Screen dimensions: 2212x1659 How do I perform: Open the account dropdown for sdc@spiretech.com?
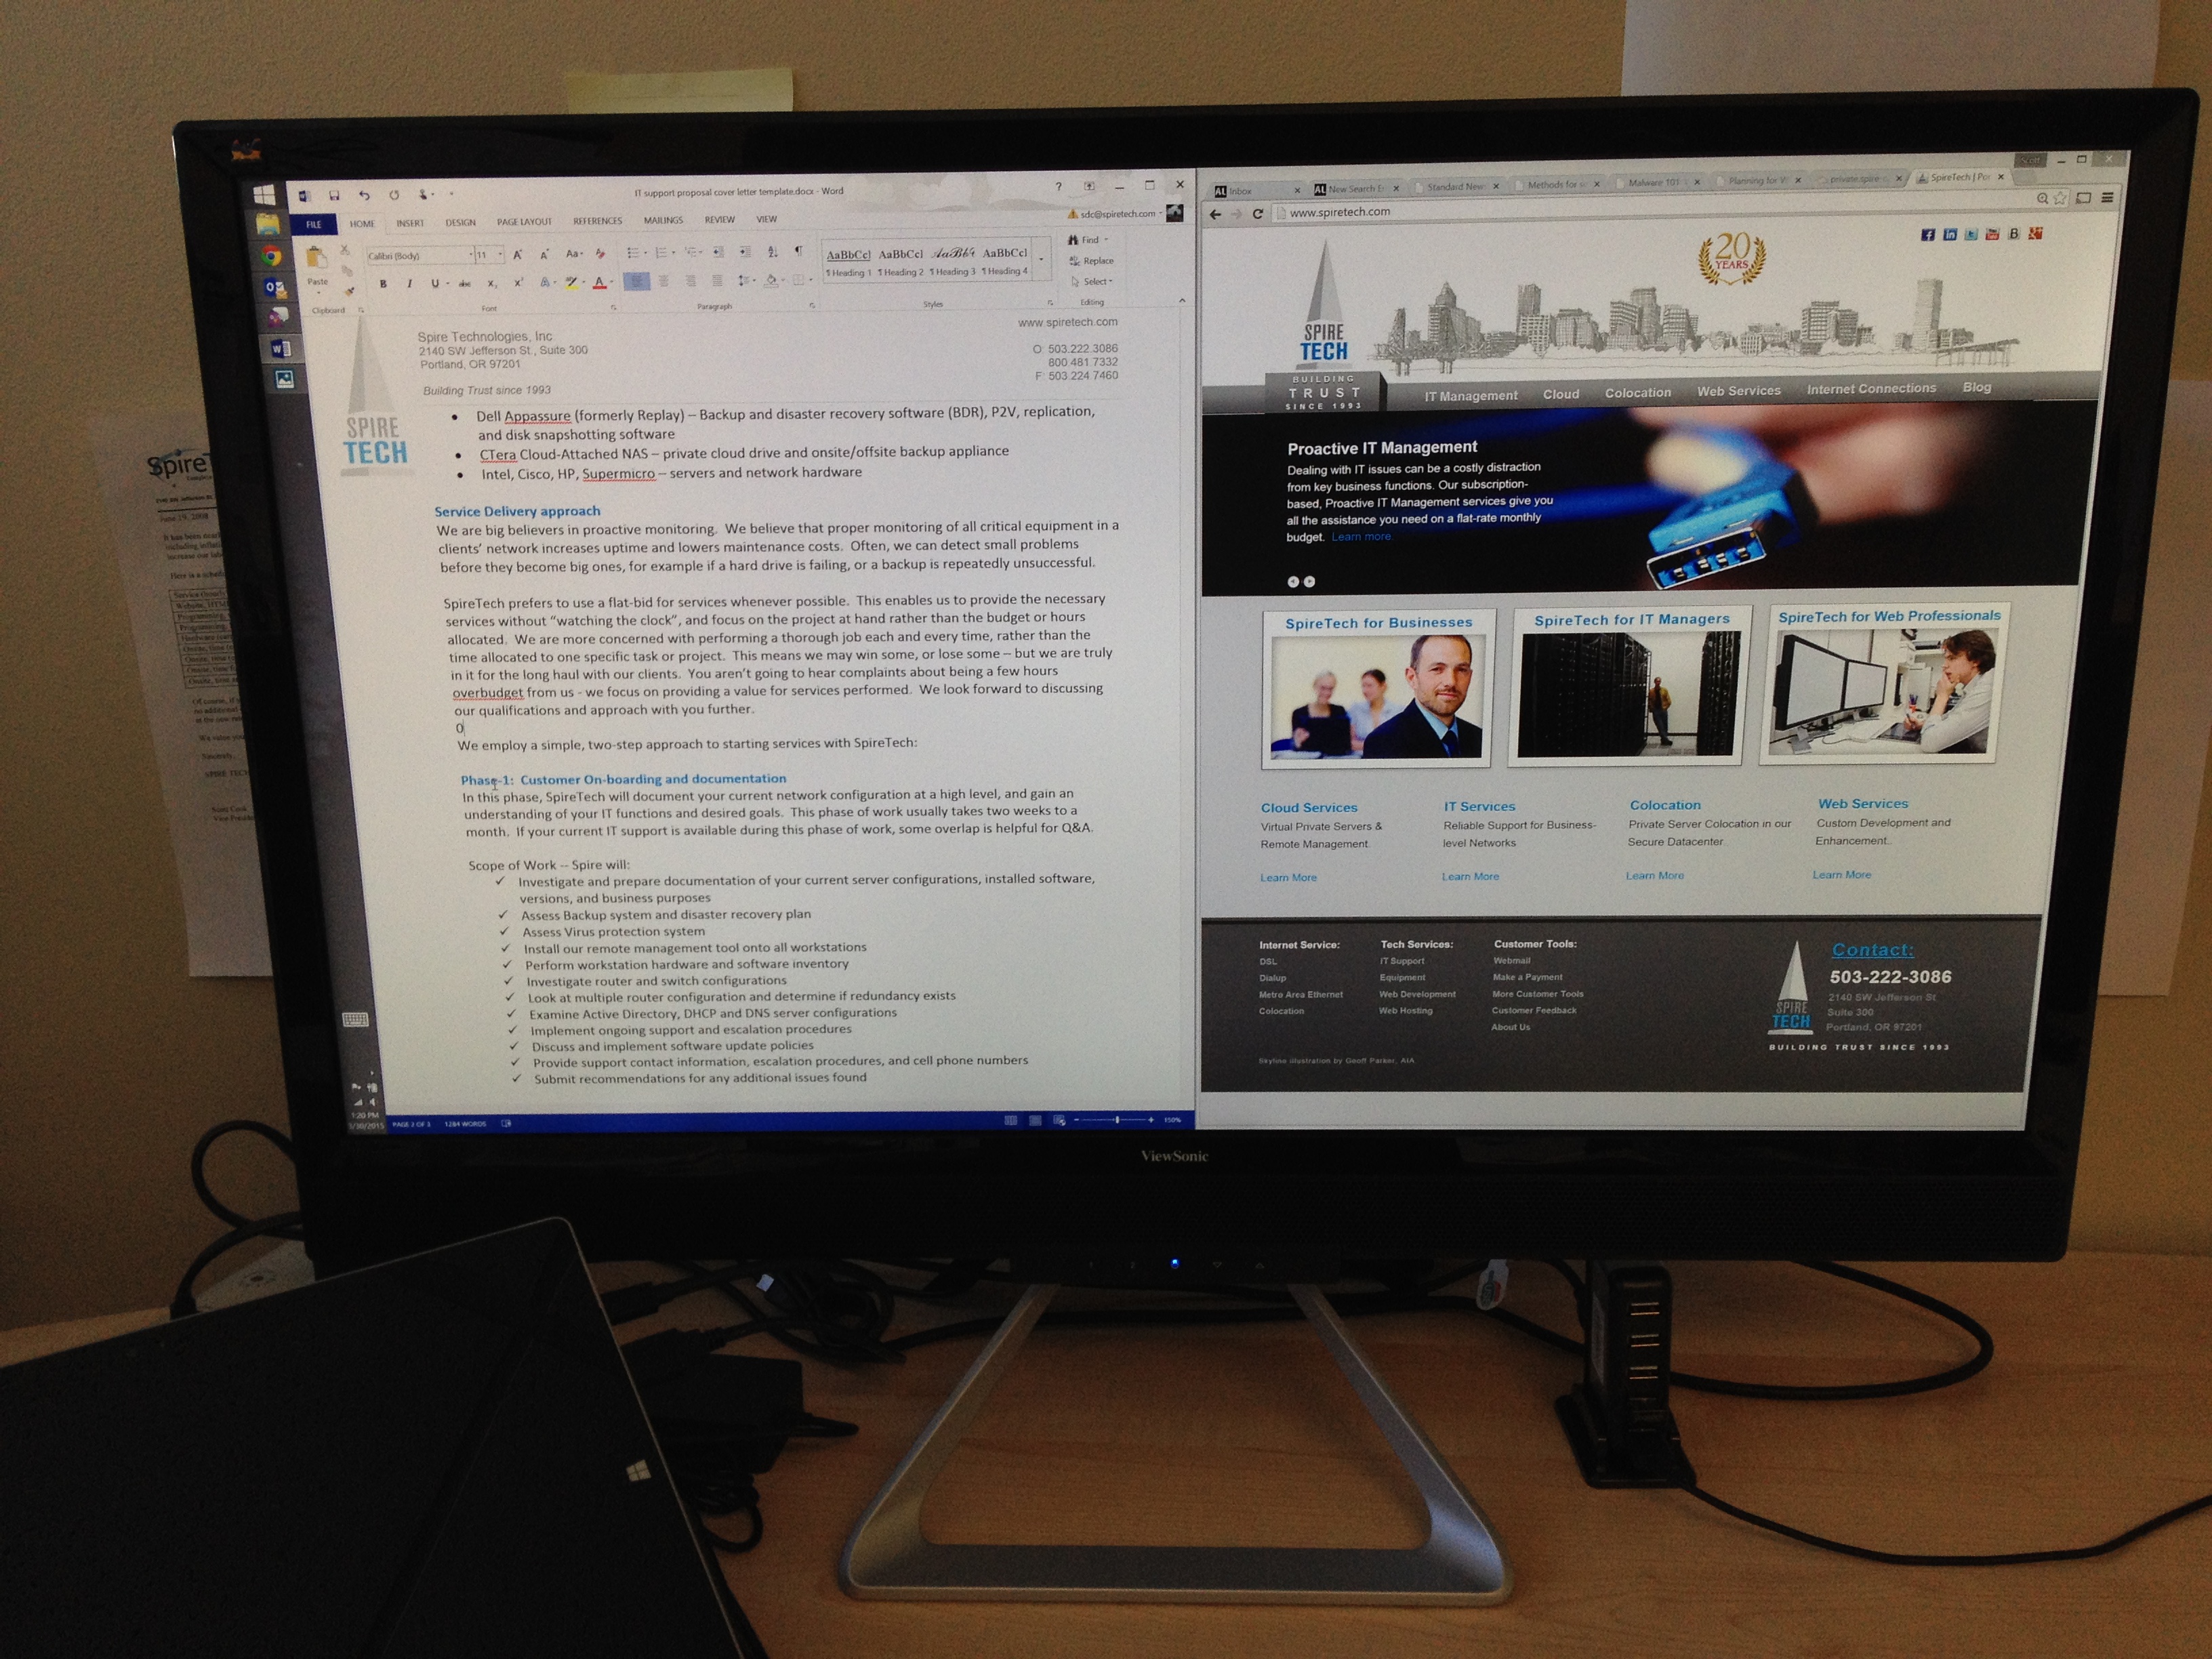[x=1160, y=214]
